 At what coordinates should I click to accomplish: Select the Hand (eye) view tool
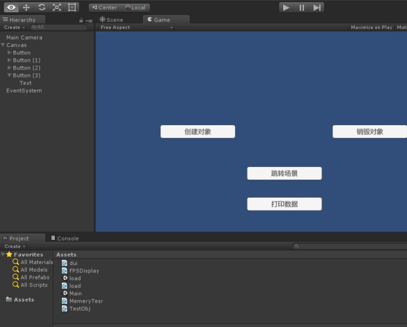(11, 7)
